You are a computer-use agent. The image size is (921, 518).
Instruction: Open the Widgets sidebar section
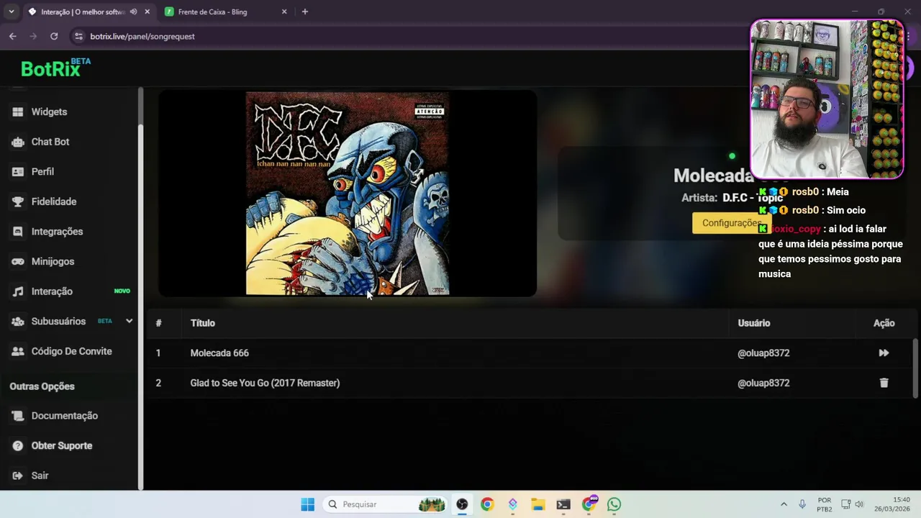click(49, 112)
